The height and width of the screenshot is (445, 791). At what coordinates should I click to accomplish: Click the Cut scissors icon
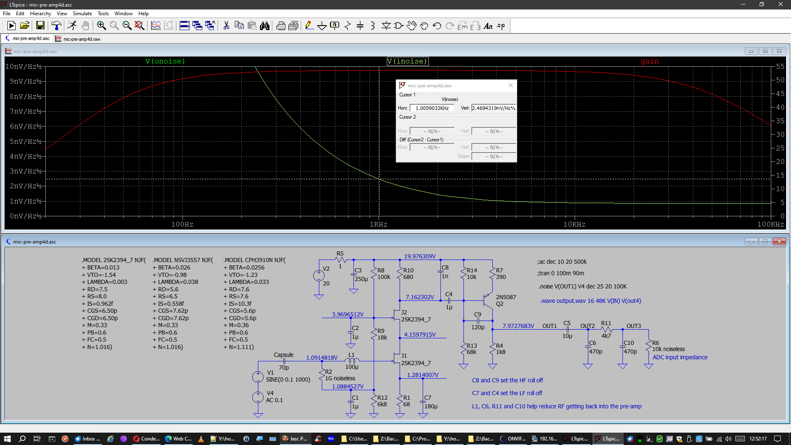pyautogui.click(x=226, y=26)
